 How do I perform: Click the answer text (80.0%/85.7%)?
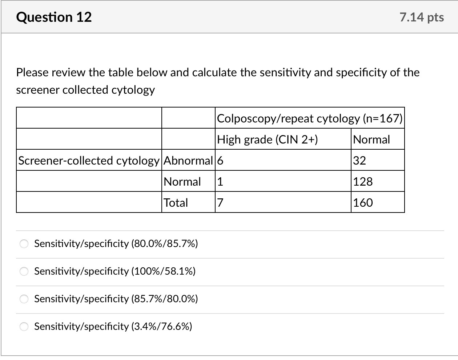point(116,244)
